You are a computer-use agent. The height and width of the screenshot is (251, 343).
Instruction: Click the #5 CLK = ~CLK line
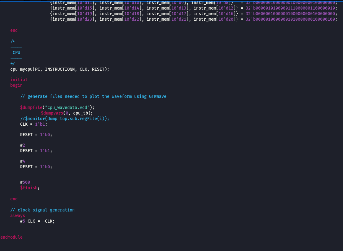[x=37, y=221]
